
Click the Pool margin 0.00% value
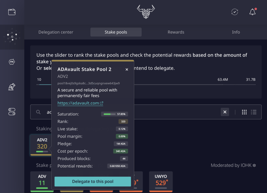pyautogui.click(x=122, y=136)
